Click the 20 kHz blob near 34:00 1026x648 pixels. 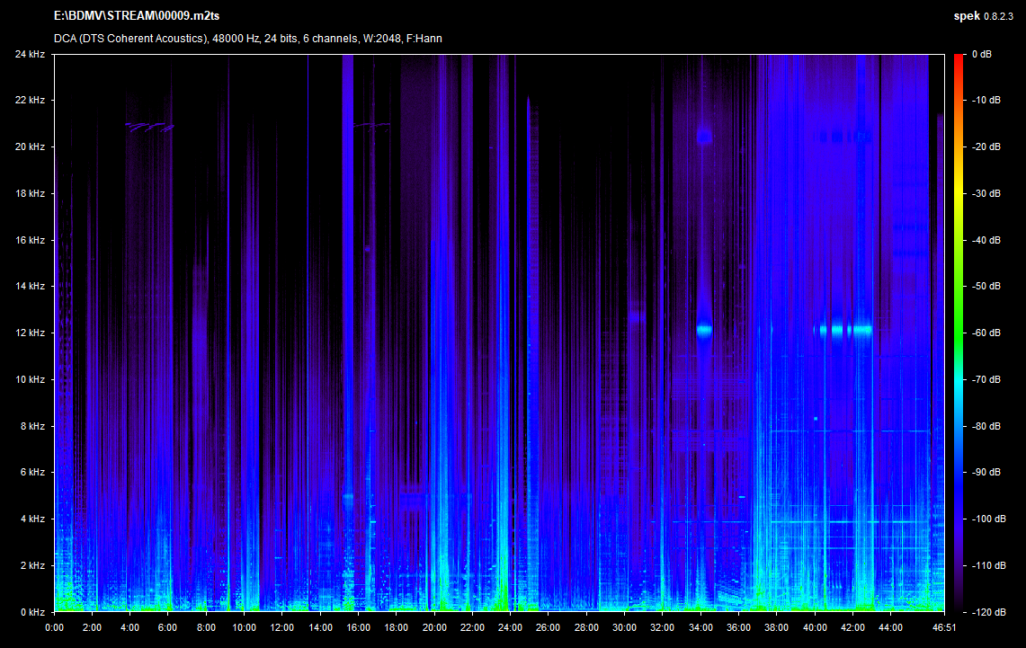click(703, 136)
